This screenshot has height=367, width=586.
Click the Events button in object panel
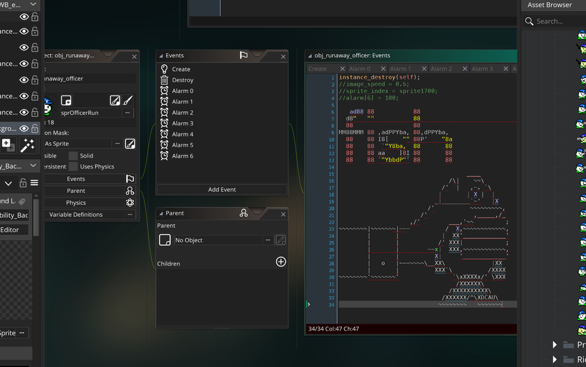[x=90, y=179]
